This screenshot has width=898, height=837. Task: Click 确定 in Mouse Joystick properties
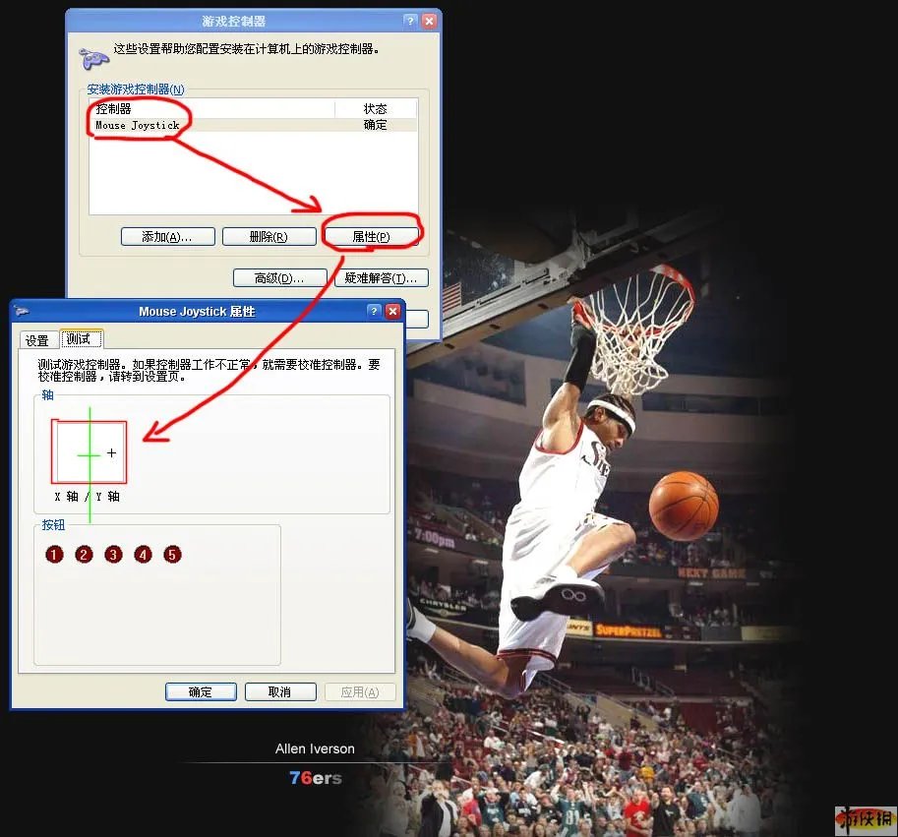[x=201, y=691]
